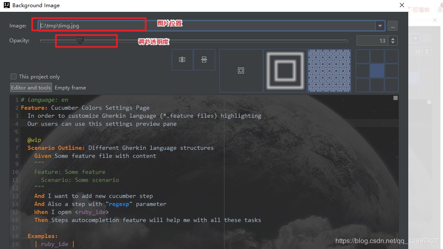Select top-left anchor position cell
443x249 pixels.
[363, 56]
